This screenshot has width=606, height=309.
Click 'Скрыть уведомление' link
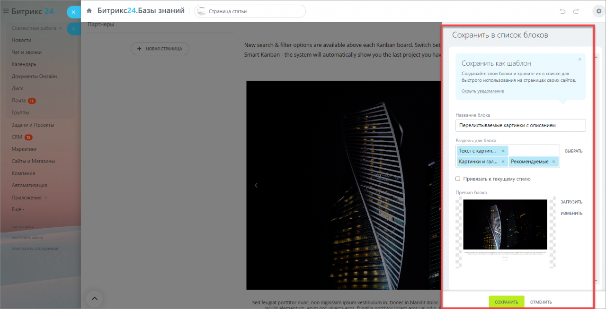coord(482,91)
